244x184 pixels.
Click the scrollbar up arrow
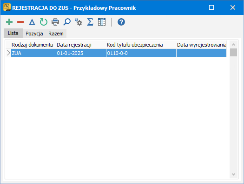click(233, 45)
